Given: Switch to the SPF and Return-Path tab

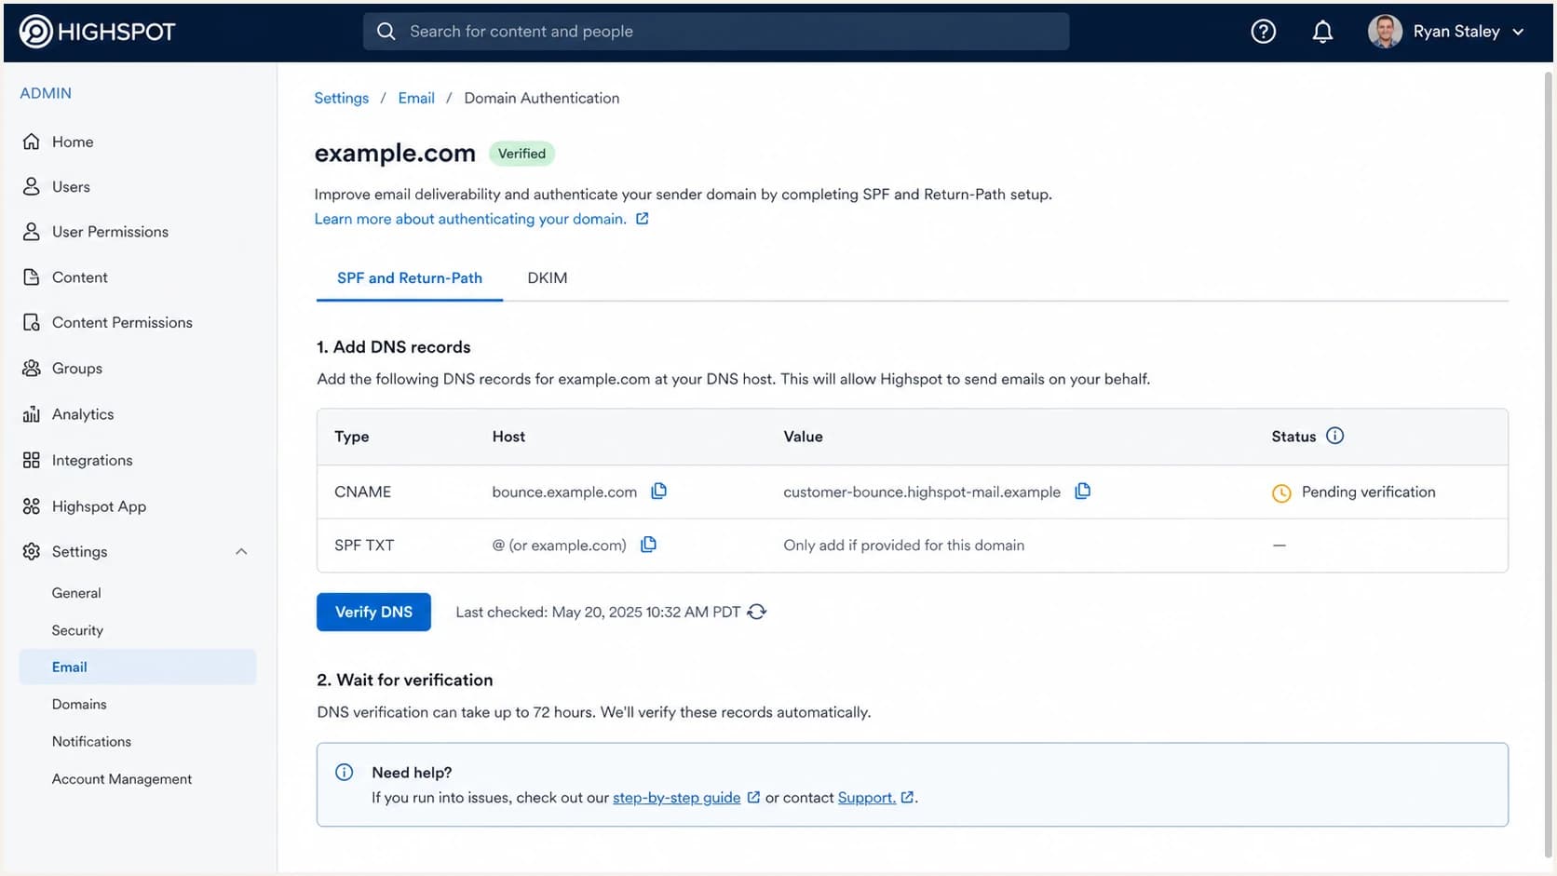Looking at the screenshot, I should tap(410, 277).
